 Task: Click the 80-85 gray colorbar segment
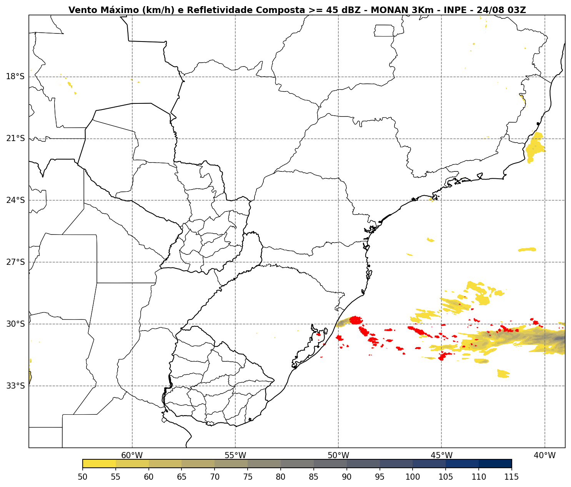click(x=297, y=464)
